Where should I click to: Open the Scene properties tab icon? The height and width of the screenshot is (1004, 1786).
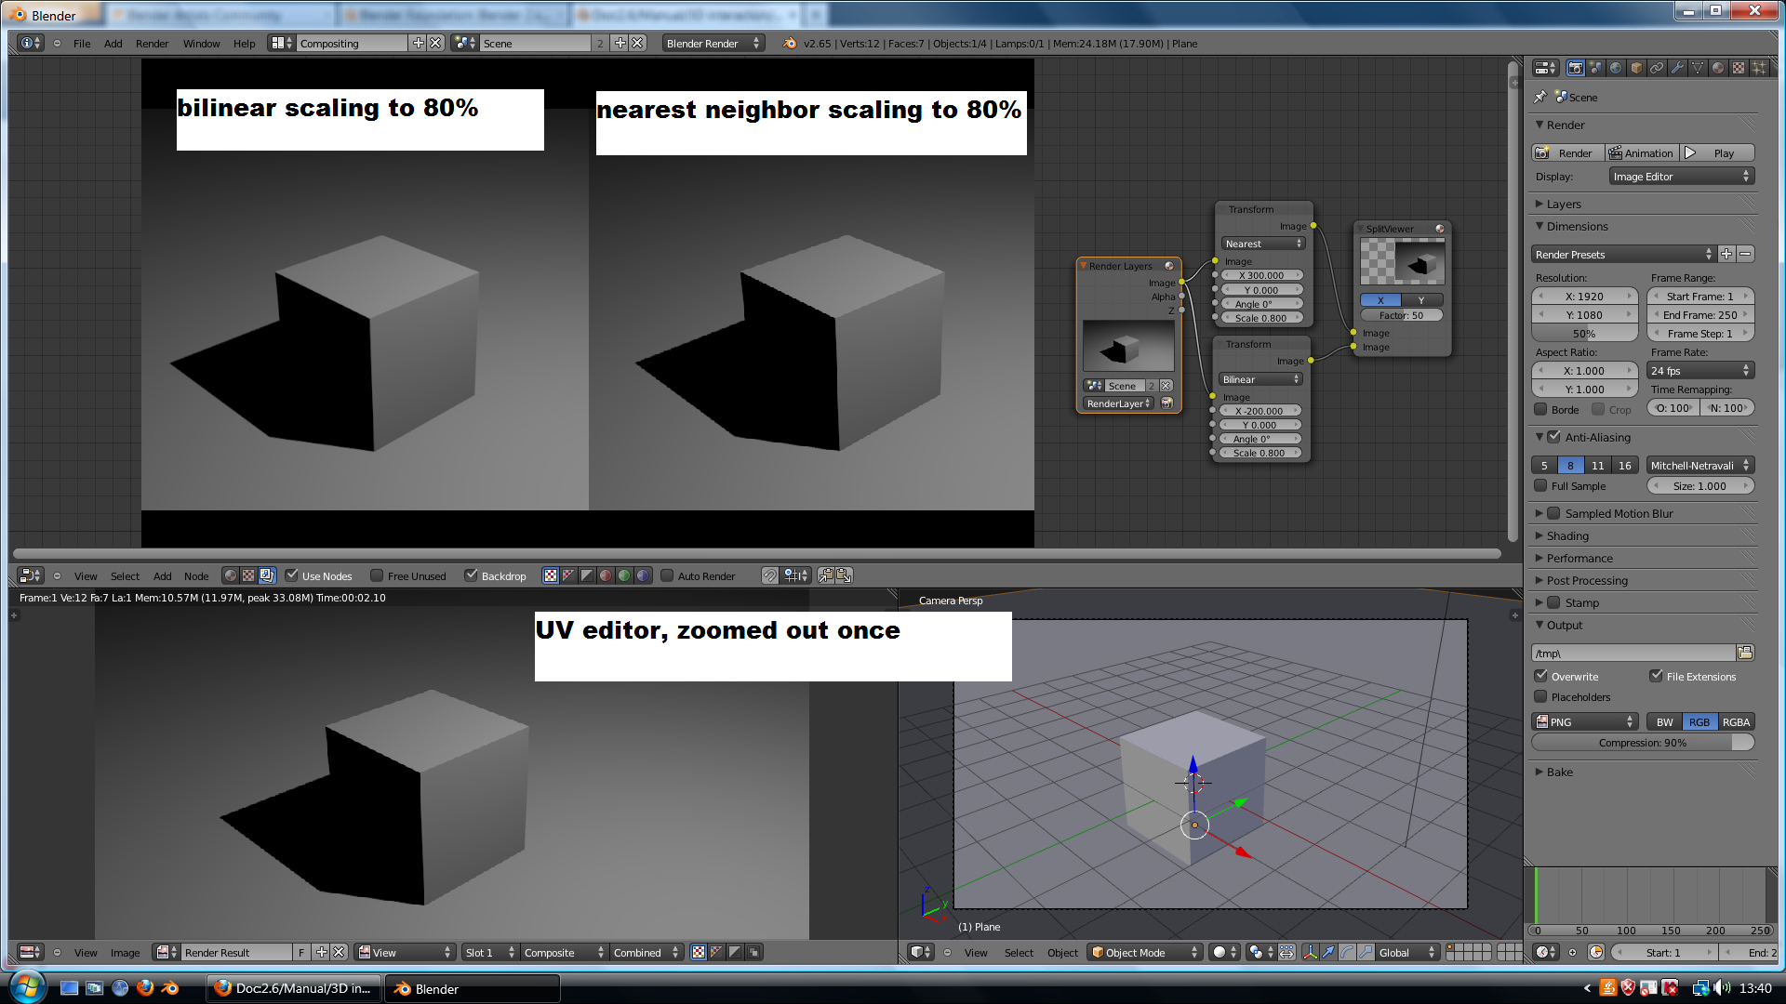1595,68
